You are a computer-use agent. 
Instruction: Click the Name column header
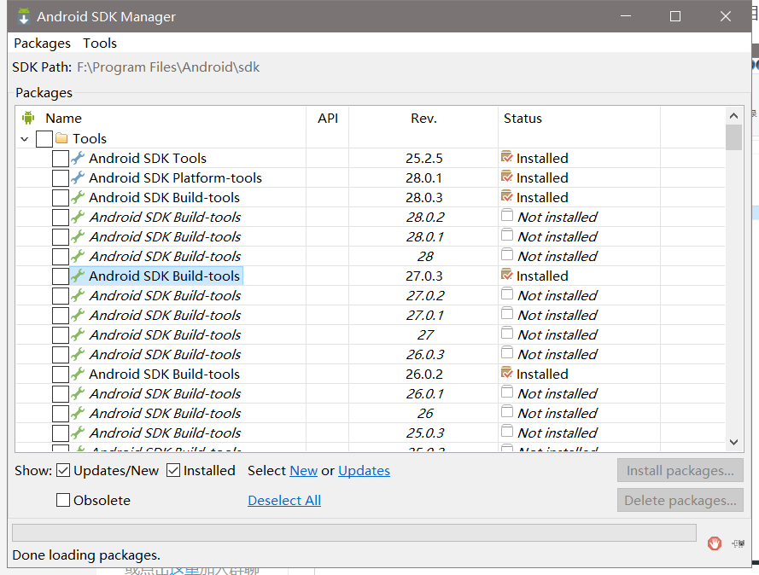point(63,119)
